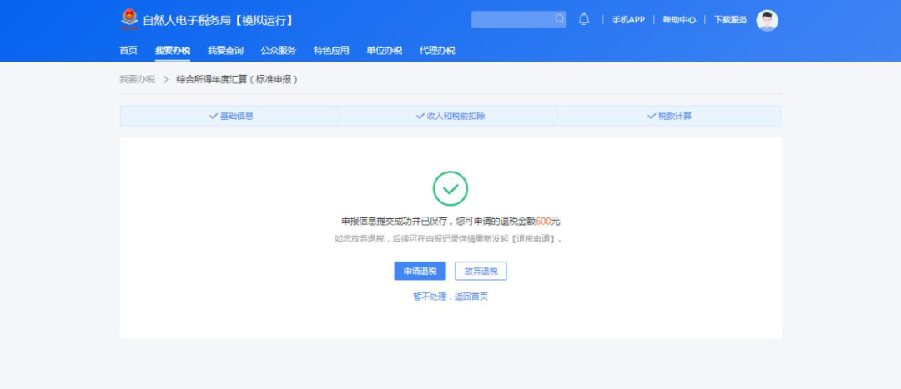Open notifications via the bell icon
This screenshot has width=901, height=389.
click(x=584, y=19)
